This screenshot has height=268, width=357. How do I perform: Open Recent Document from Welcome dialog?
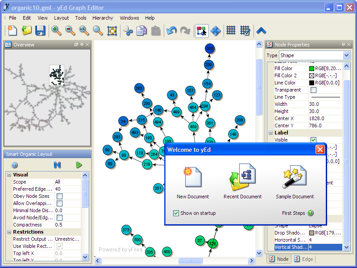coord(242,177)
